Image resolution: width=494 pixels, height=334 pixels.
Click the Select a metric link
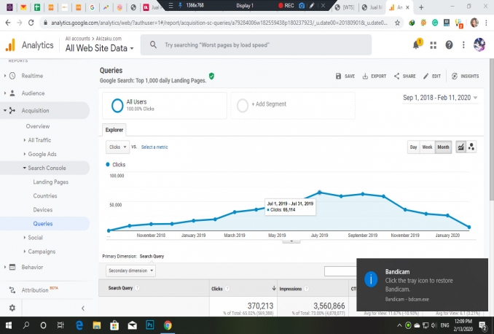tap(154, 147)
